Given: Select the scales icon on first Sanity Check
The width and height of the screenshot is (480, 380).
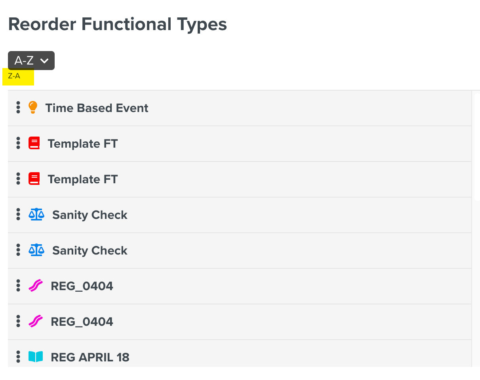Looking at the screenshot, I should coord(36,215).
